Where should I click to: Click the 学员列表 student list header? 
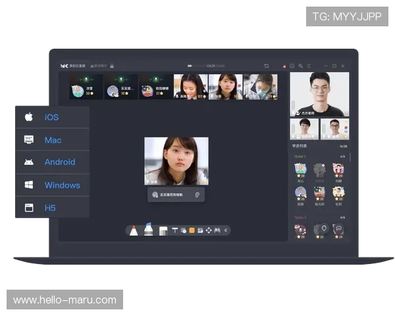point(300,146)
